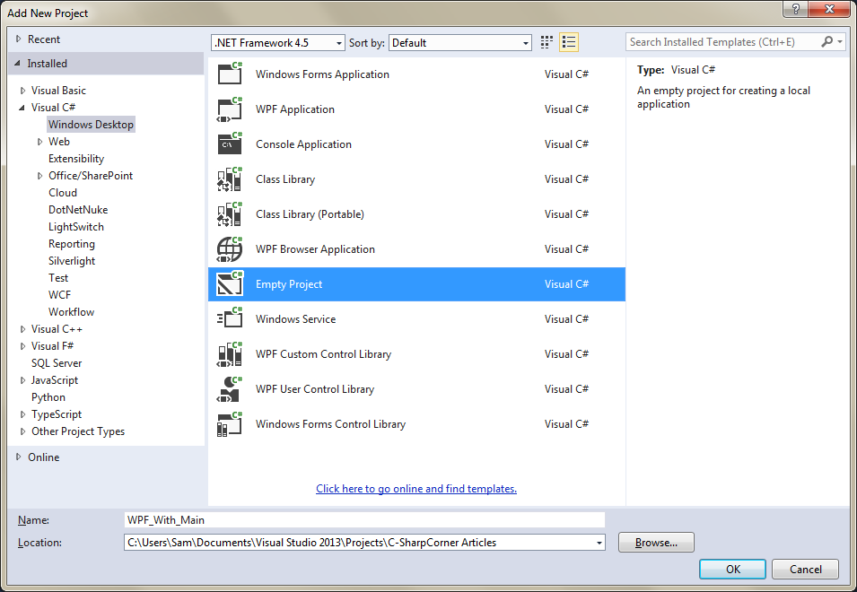Switch to medium icons list view
Image resolution: width=857 pixels, height=592 pixels.
pos(569,42)
